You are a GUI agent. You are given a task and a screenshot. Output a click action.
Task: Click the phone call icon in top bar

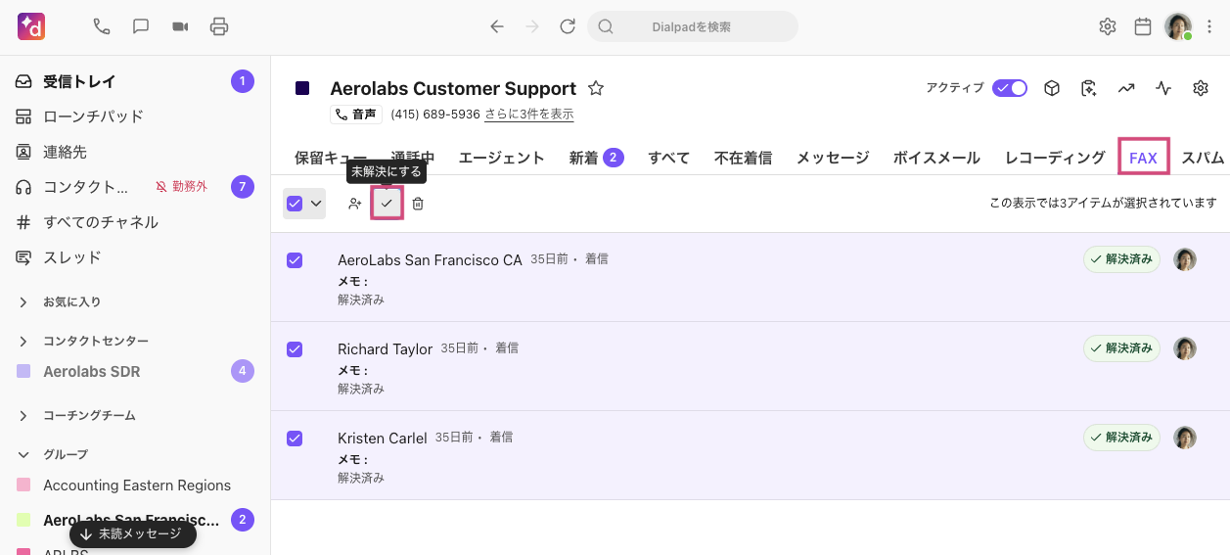coord(102,26)
